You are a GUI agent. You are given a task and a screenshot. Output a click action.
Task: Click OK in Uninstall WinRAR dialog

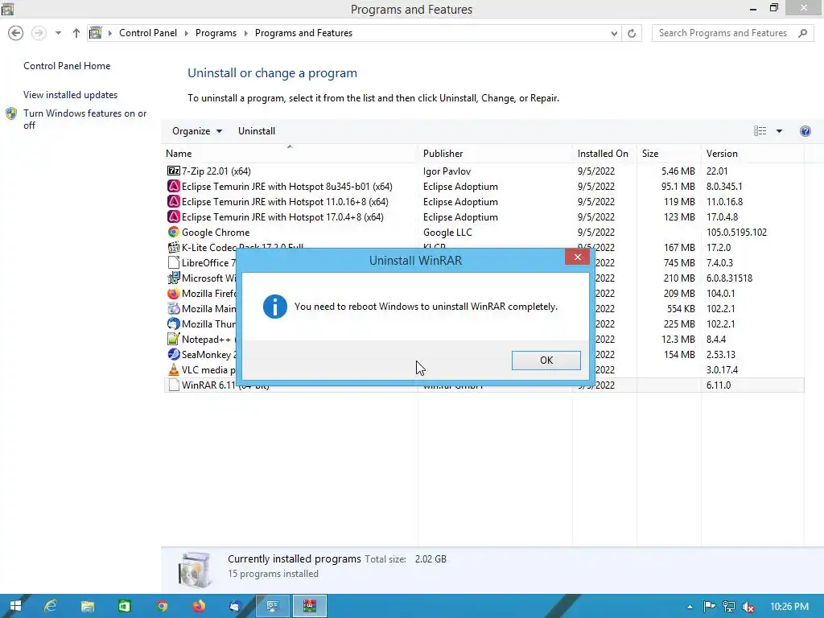pyautogui.click(x=546, y=360)
